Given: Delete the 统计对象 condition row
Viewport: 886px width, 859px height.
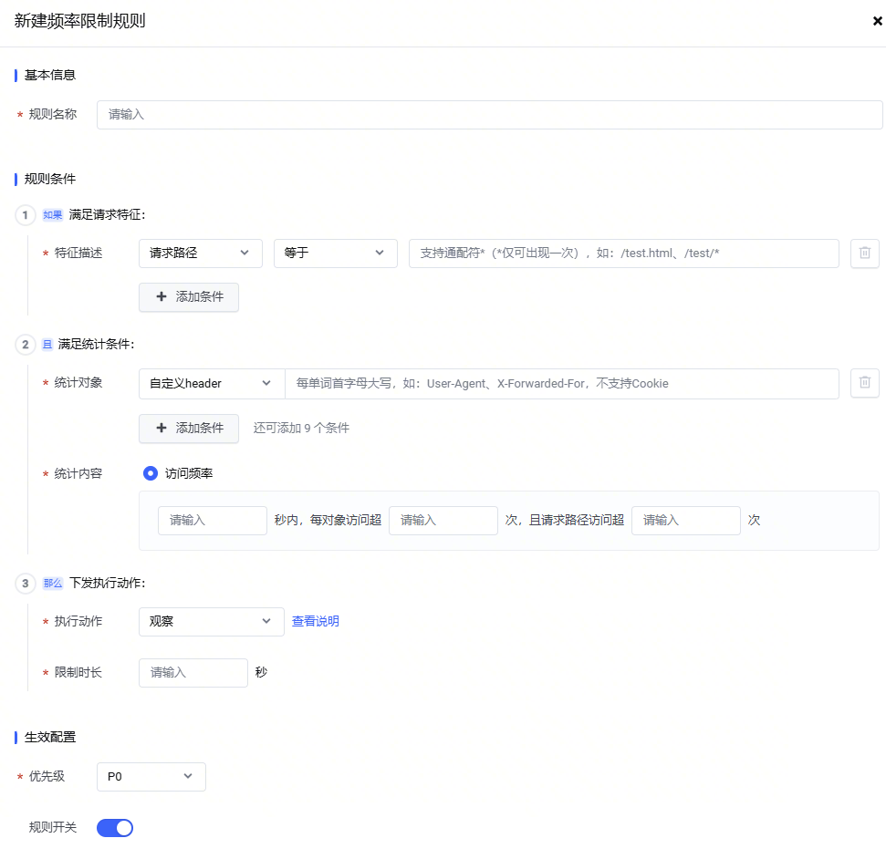Looking at the screenshot, I should point(864,383).
